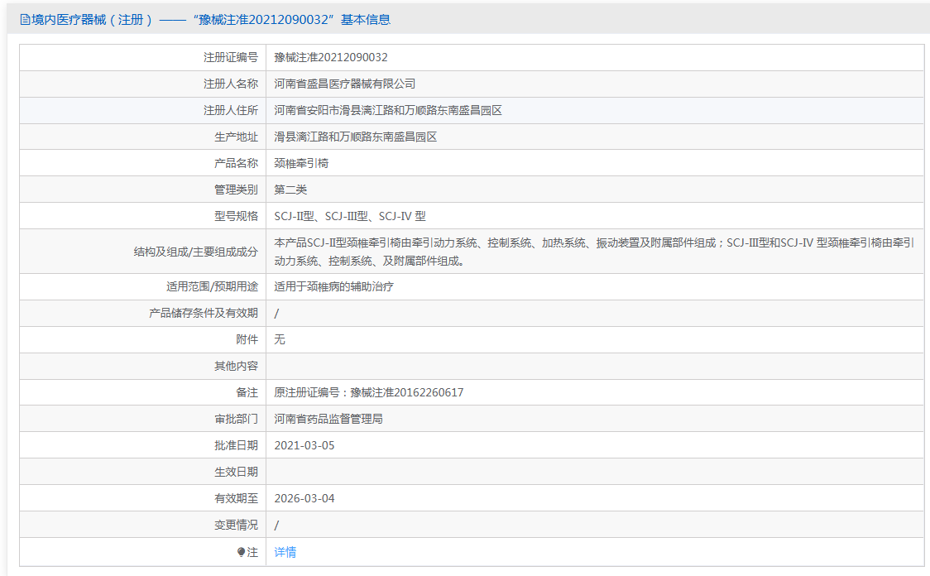Click the 变更情况 label
This screenshot has width=930, height=576.
pyautogui.click(x=236, y=525)
